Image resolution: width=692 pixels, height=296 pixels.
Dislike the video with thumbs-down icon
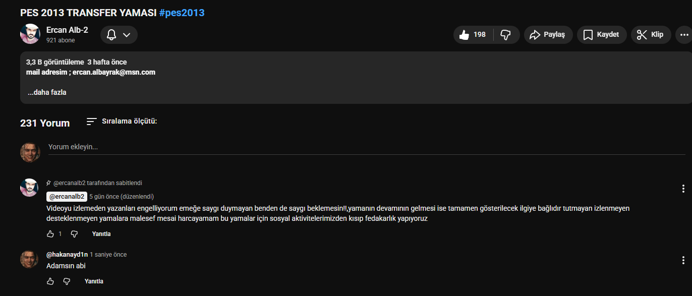click(506, 35)
